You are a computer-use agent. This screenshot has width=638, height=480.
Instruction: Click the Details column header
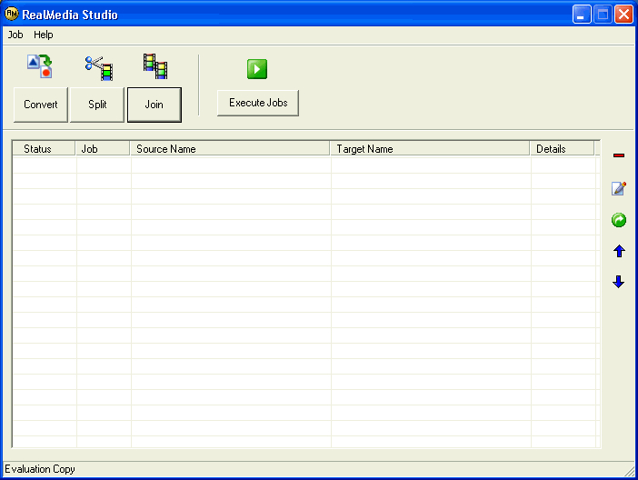tap(563, 148)
